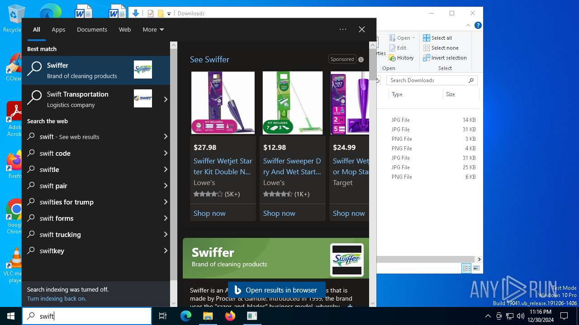The height and width of the screenshot is (325, 579).
Task: Expand the 'swift - See web results' arrow
Action: (x=166, y=137)
